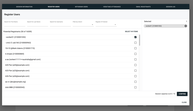Click A26 Pan (a26@example.com) text

click(17, 76)
